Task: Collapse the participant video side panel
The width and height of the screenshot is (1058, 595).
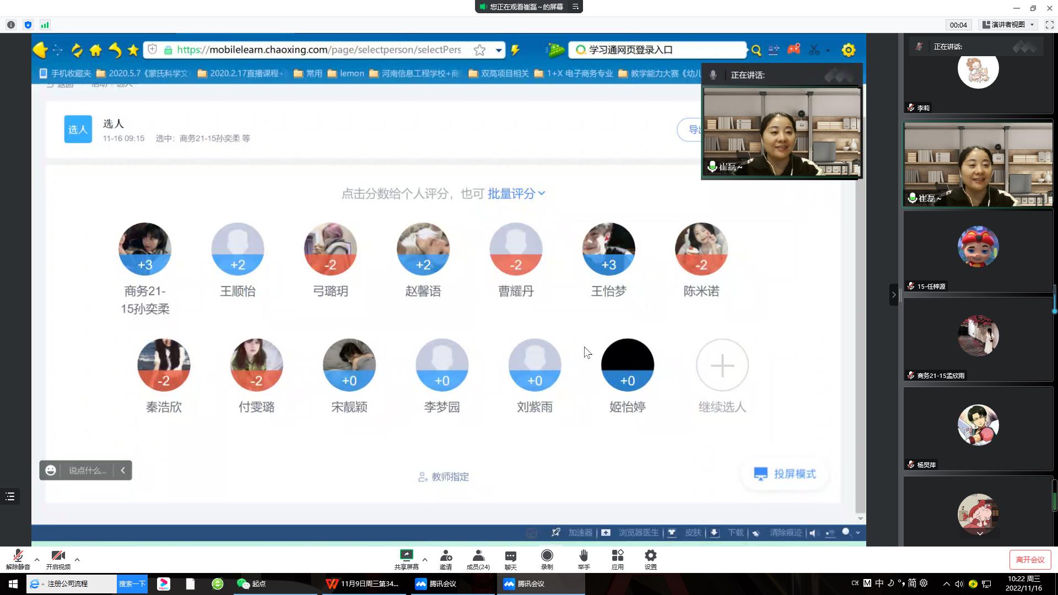Action: pos(894,295)
